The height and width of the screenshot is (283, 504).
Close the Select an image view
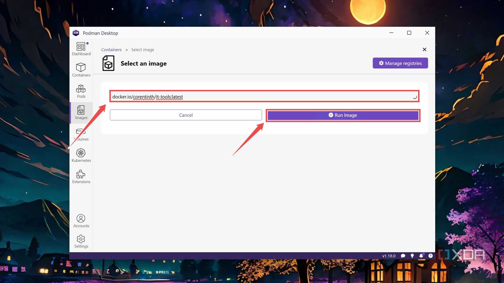pyautogui.click(x=424, y=49)
